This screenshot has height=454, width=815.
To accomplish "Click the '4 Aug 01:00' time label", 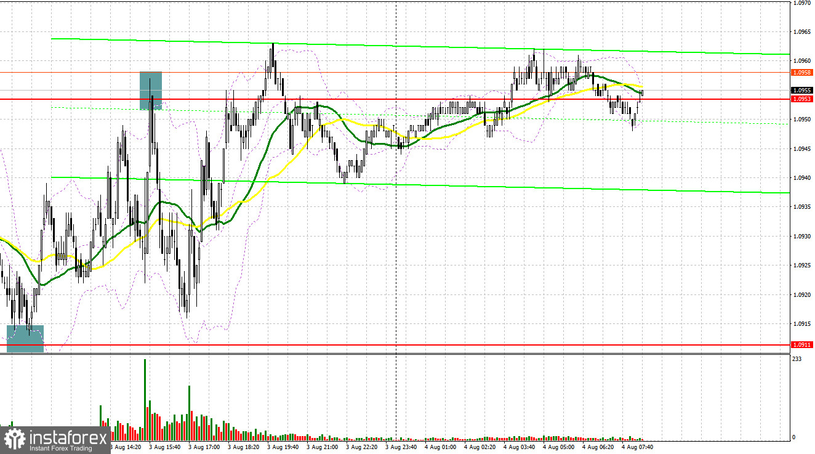I will [x=442, y=446].
